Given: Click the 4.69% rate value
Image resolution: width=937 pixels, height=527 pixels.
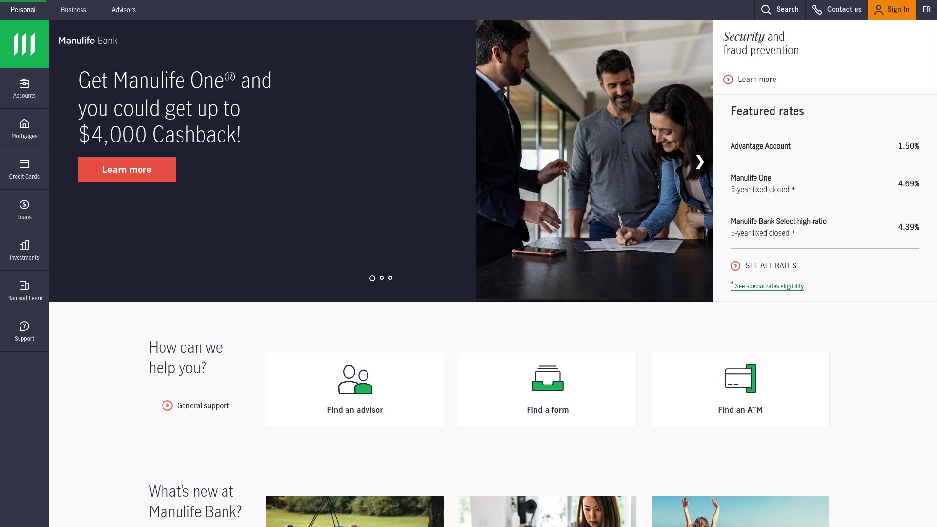Looking at the screenshot, I should (x=909, y=184).
